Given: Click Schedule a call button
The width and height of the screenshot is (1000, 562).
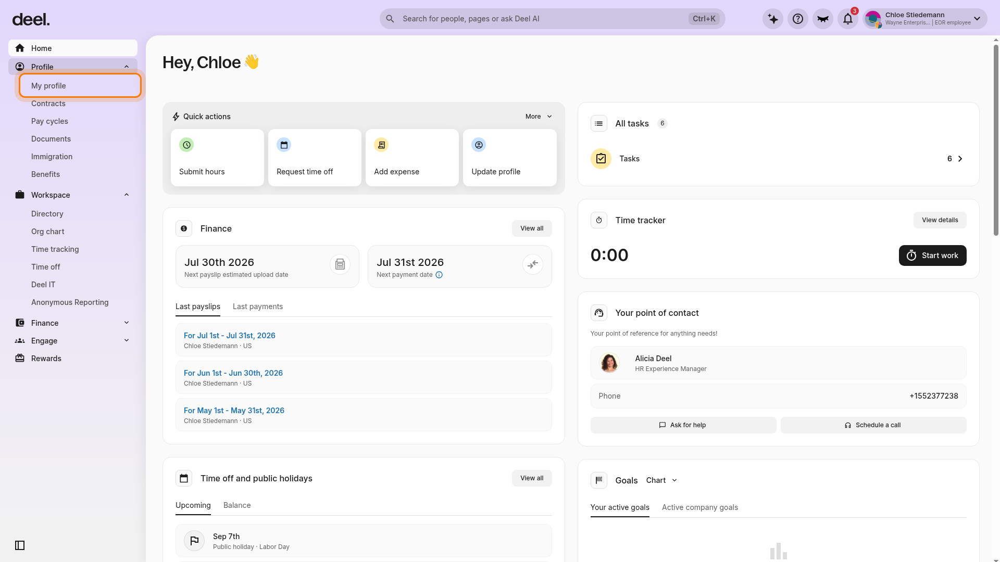Looking at the screenshot, I should click(873, 425).
